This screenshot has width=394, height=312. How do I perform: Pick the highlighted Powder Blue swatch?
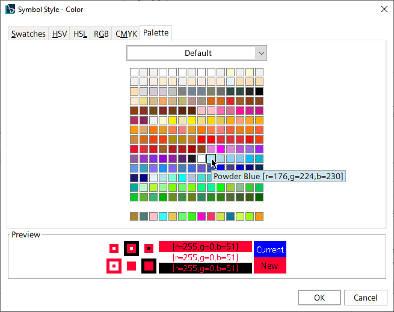point(211,159)
